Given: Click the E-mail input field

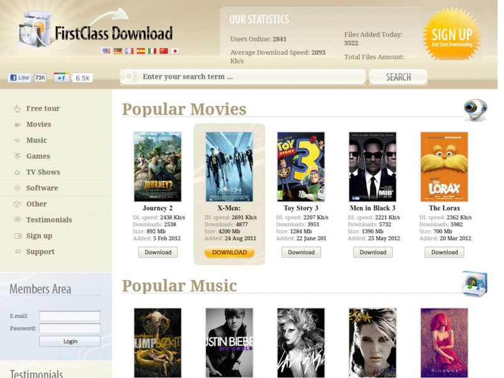Looking at the screenshot, I should (70, 316).
